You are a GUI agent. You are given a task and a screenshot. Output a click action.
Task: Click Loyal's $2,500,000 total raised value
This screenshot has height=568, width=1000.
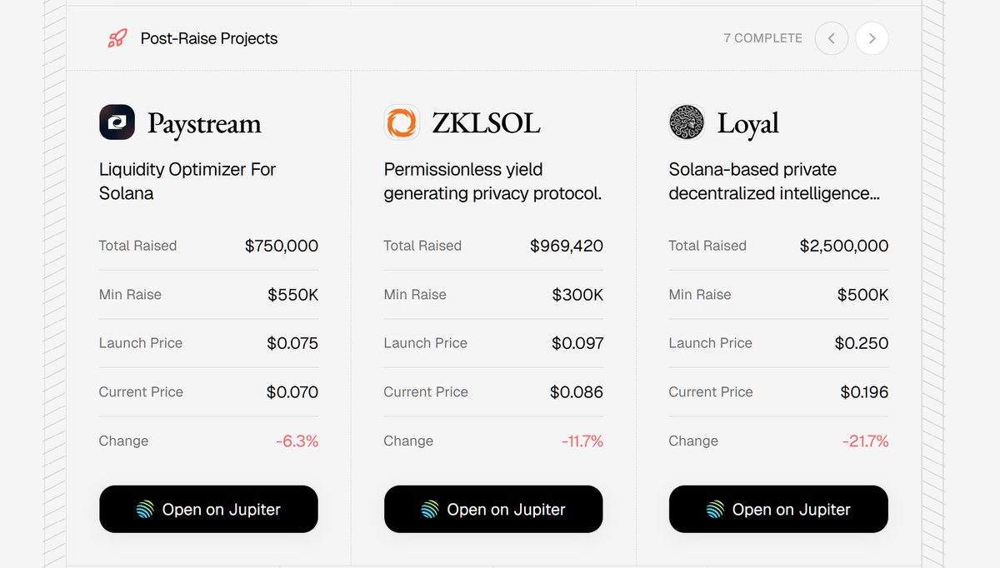[843, 246]
